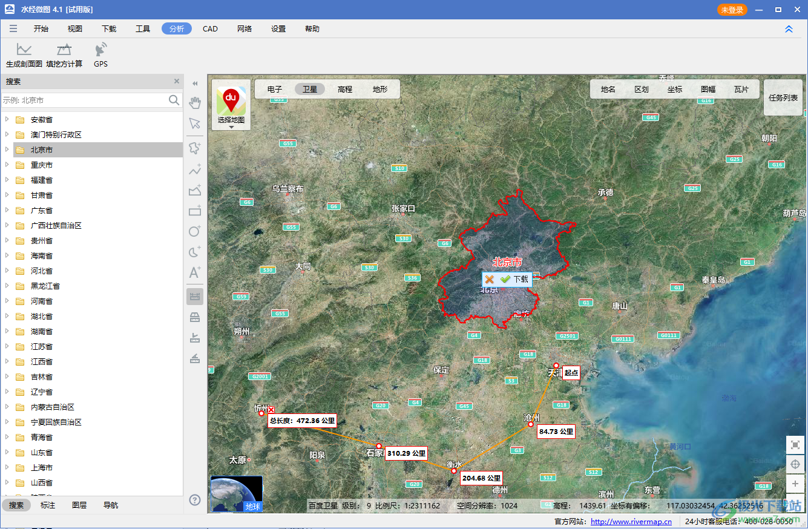Switch to the 导航 bottom tab

coord(111,505)
